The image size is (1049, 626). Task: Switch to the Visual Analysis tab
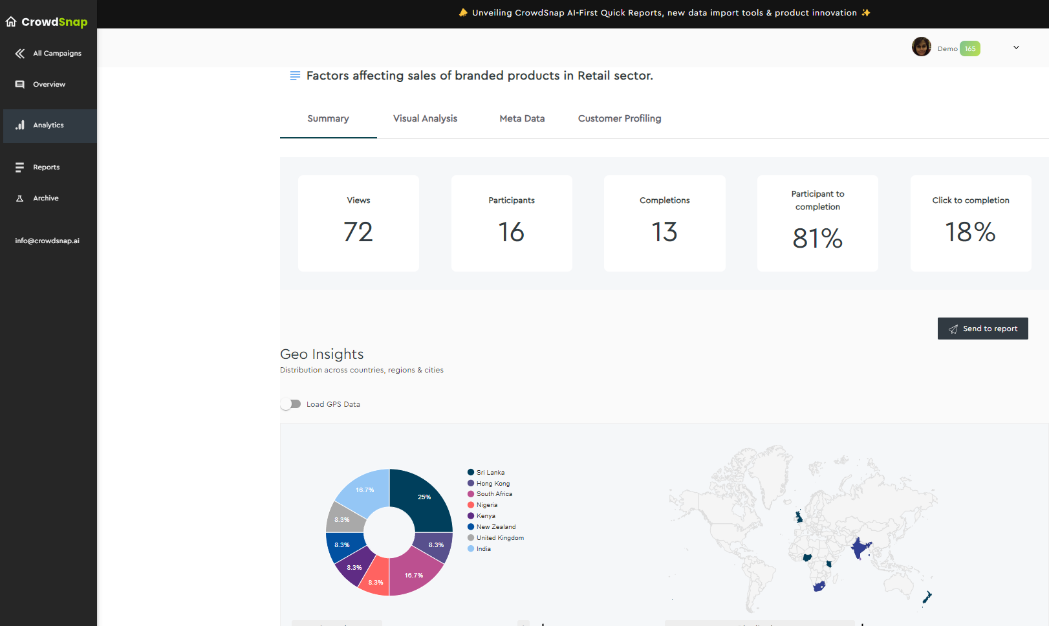425,118
